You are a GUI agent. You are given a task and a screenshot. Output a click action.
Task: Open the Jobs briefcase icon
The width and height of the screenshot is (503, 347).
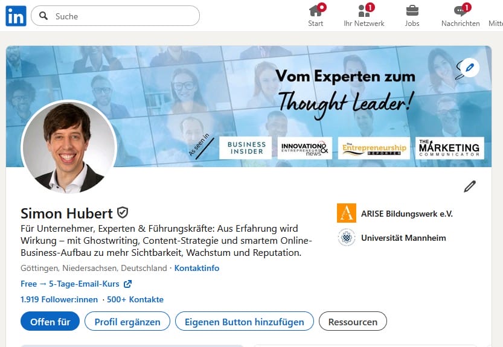(412, 11)
